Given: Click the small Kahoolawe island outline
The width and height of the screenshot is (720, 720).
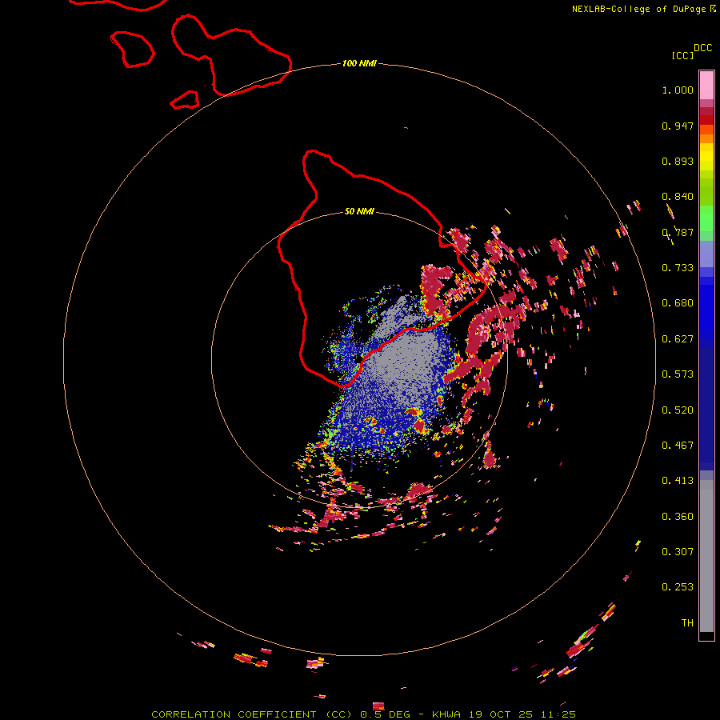Looking at the screenshot, I should [185, 100].
